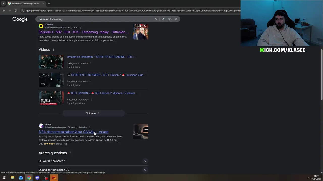
Task: Play the CANAL+ bande-annonce video thumbnail
Action: pyautogui.click(x=51, y=98)
